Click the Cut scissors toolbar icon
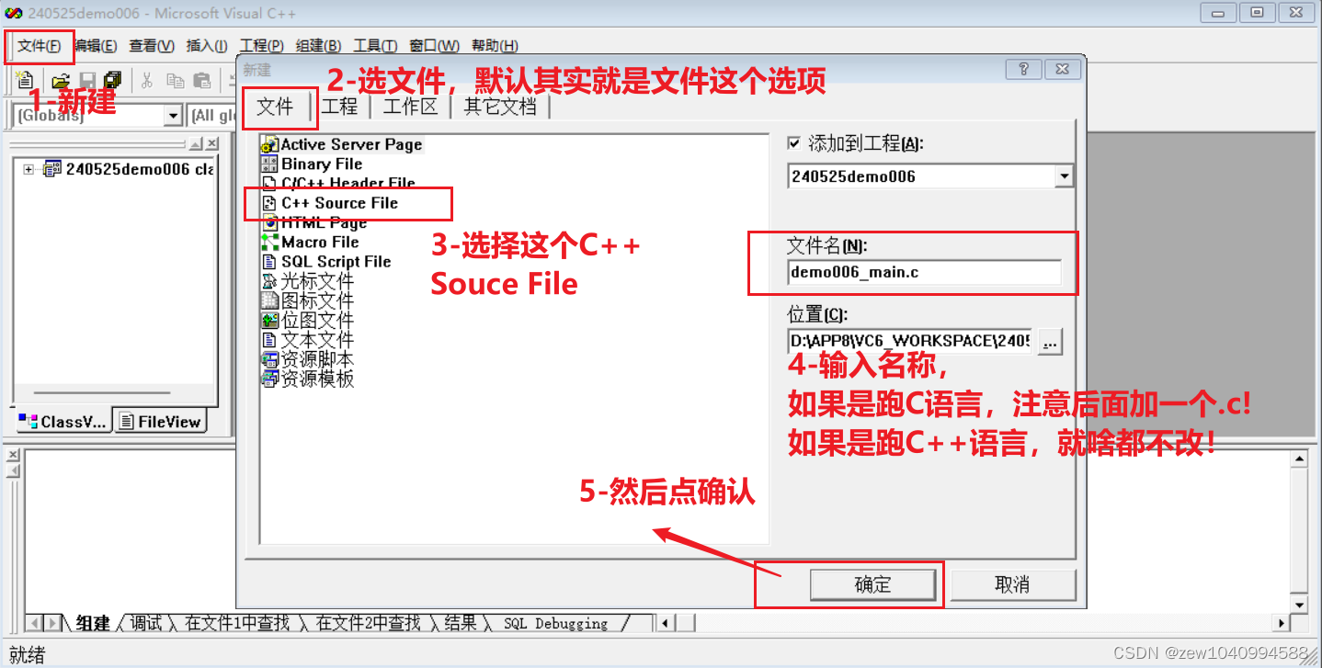Viewport: 1322px width, 668px height. [146, 80]
